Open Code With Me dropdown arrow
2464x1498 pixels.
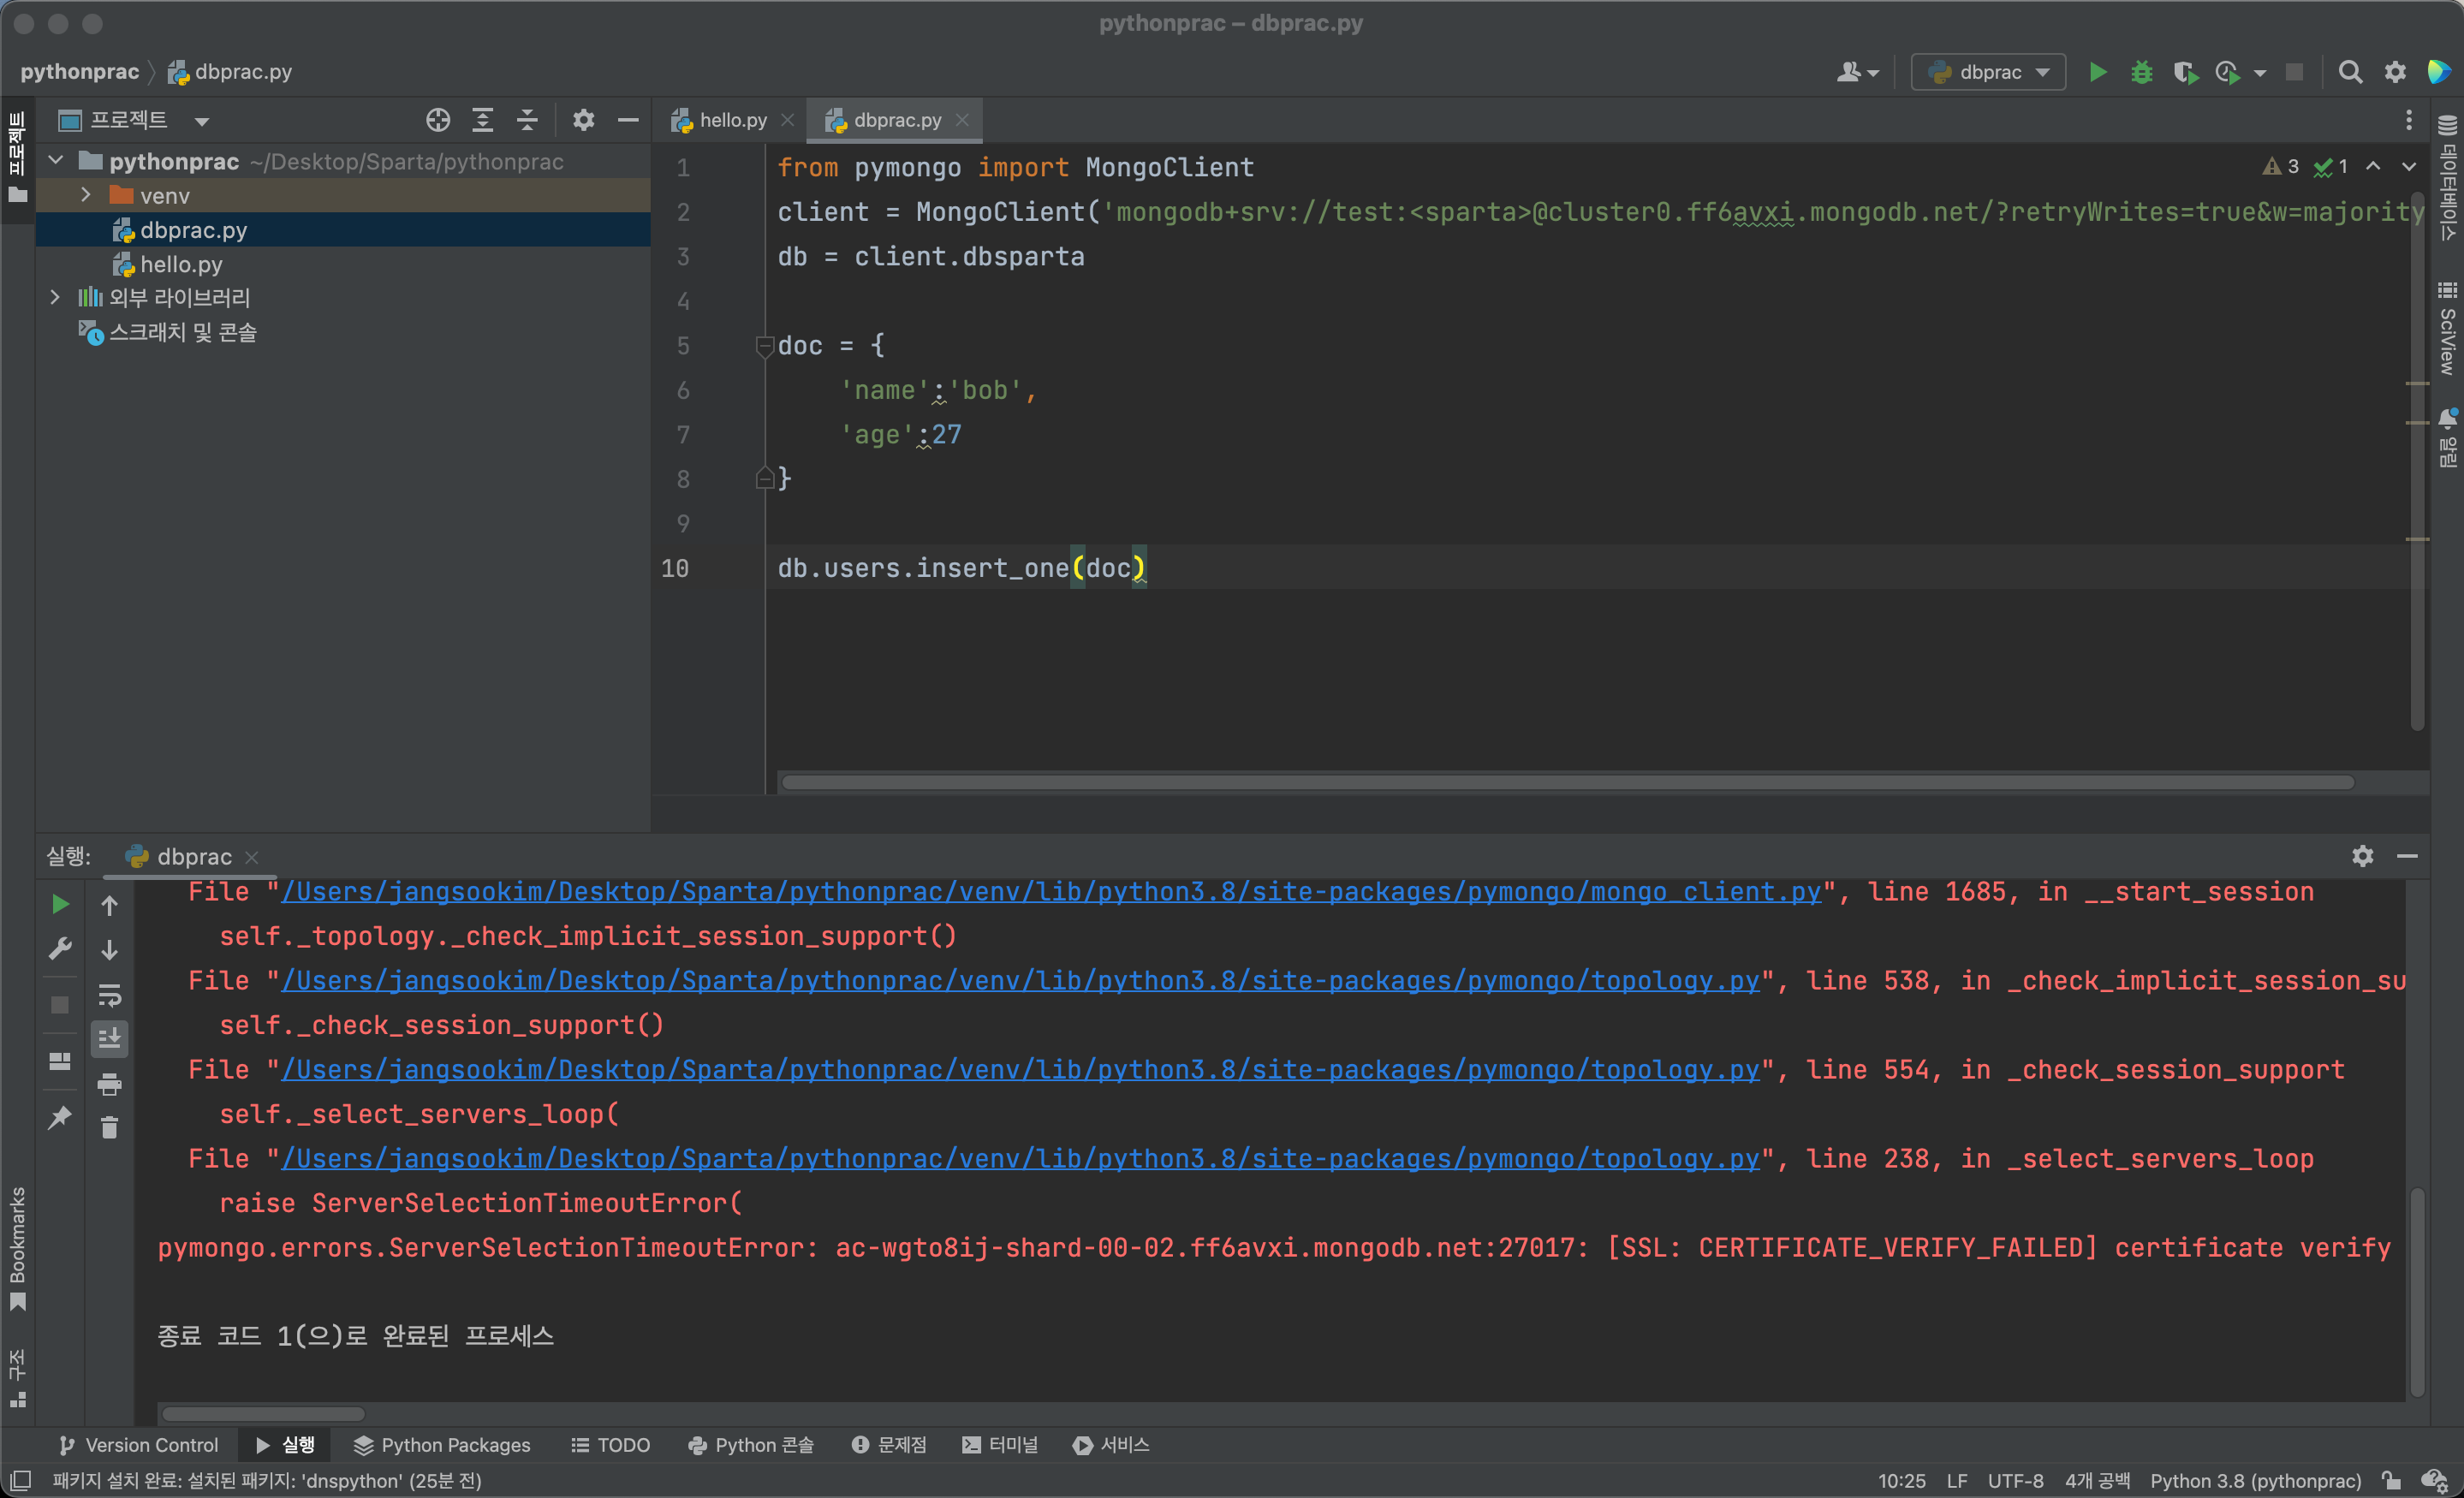tap(1874, 73)
